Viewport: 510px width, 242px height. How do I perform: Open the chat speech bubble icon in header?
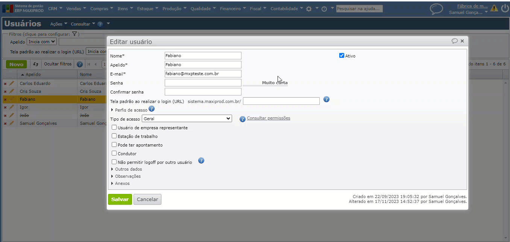click(436, 9)
